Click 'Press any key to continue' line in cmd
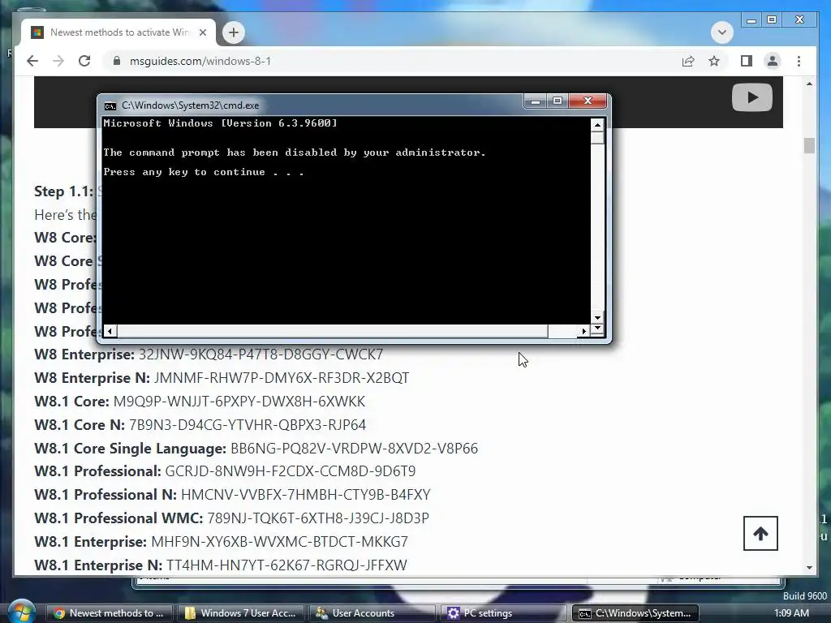Screen dimensions: 831x623 coord(204,172)
